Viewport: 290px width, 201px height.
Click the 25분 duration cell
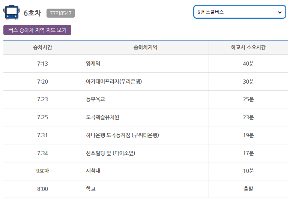[248, 99]
